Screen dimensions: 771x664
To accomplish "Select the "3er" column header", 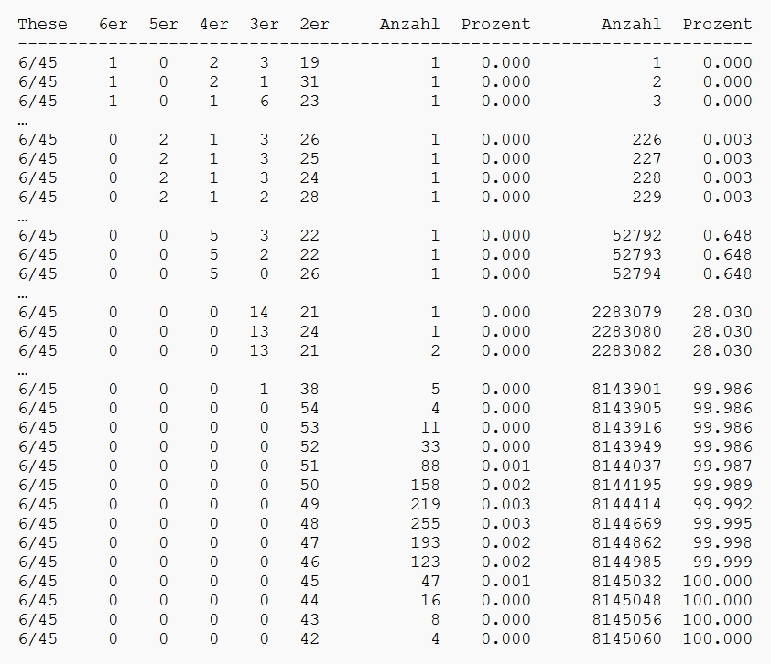I will (264, 25).
